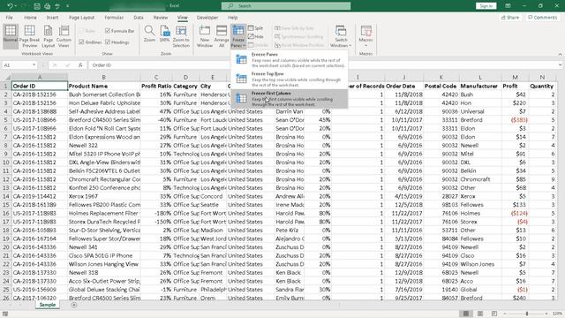Expand the formula bar
Screen dimensions: 565x318
coord(561,65)
